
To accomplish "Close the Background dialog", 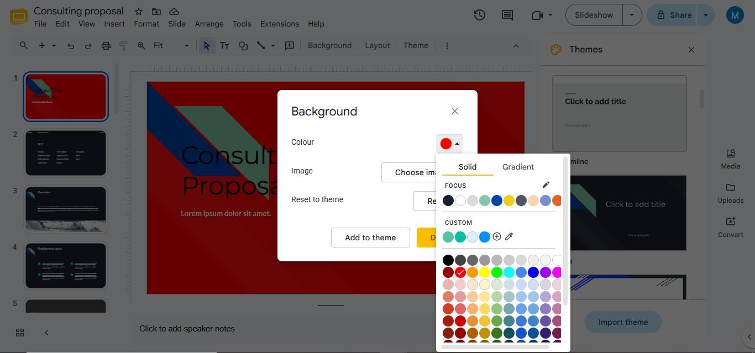I will pos(455,111).
